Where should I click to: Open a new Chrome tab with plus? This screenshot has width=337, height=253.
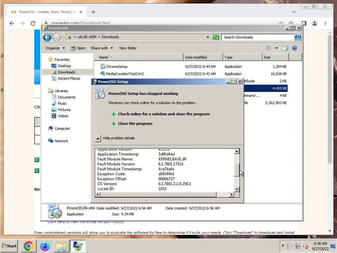pos(93,12)
